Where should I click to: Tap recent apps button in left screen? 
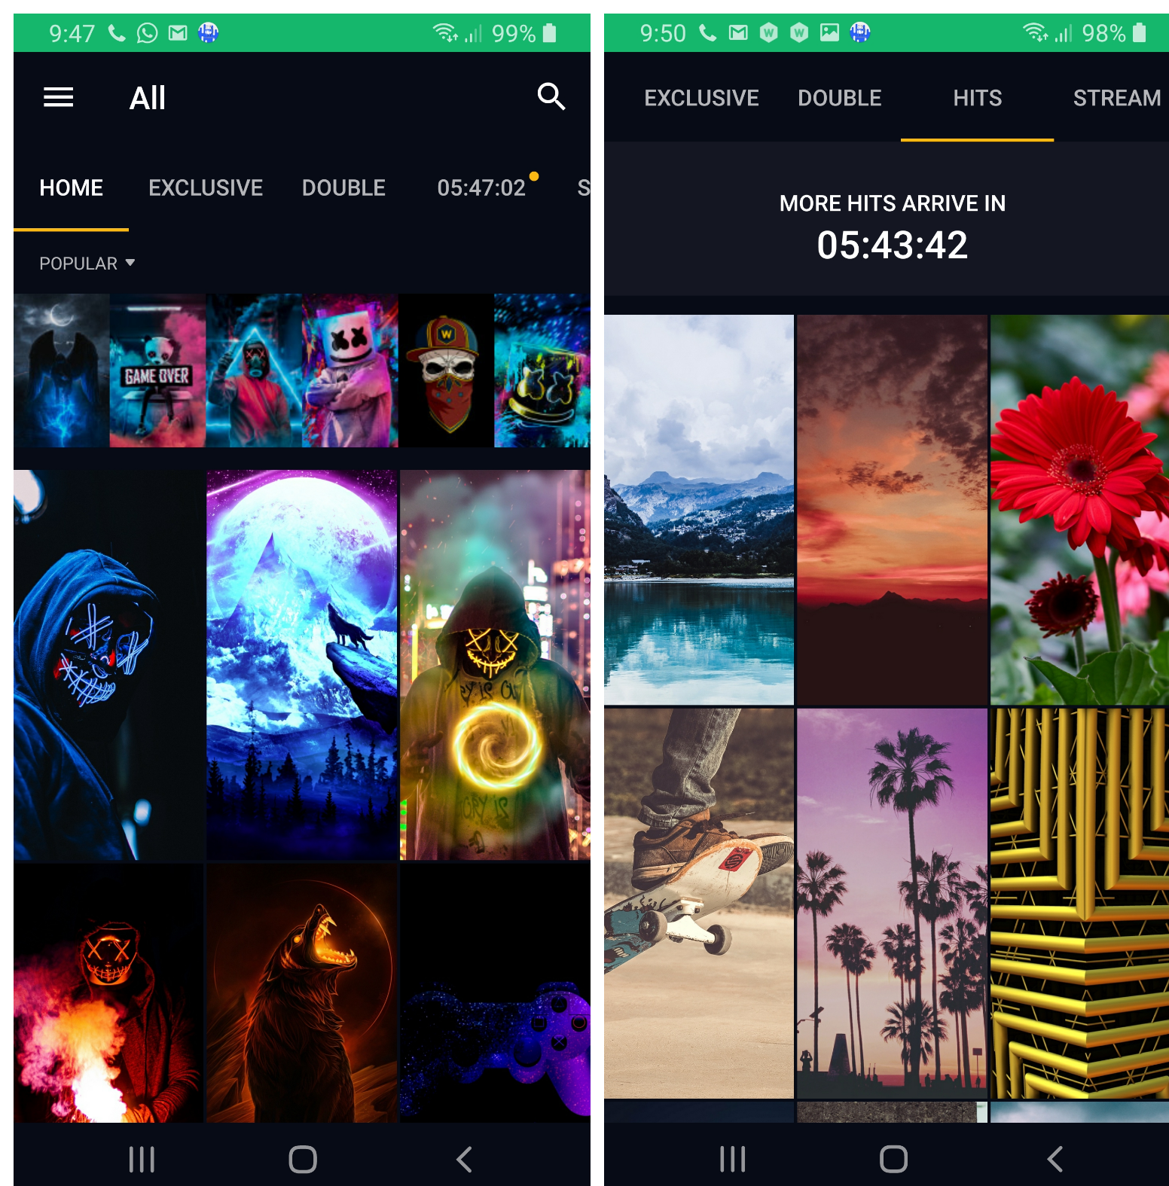(142, 1159)
